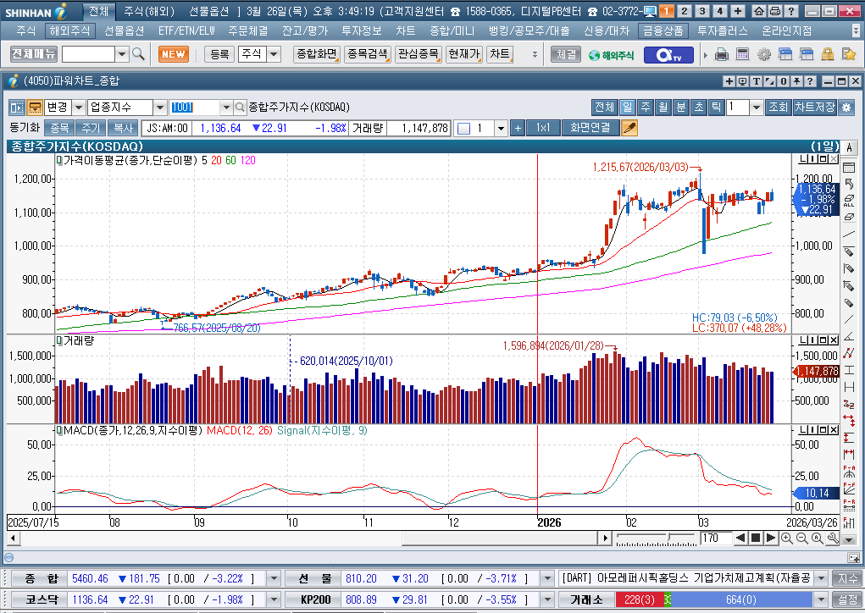Click the star favorites icon in toolbar
The image size is (865, 613).
point(848,54)
